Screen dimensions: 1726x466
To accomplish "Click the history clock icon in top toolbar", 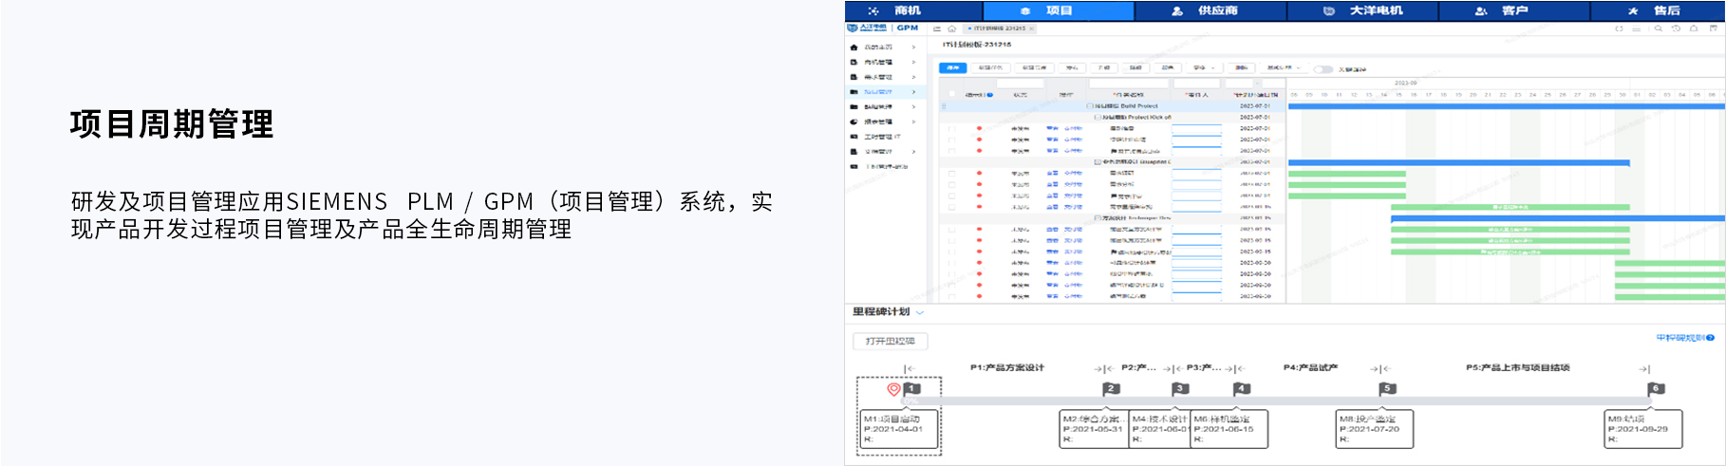I will click(1676, 28).
